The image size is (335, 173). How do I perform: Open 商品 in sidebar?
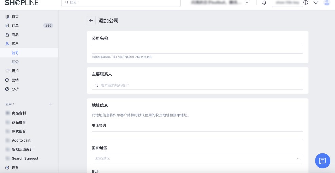click(15, 35)
